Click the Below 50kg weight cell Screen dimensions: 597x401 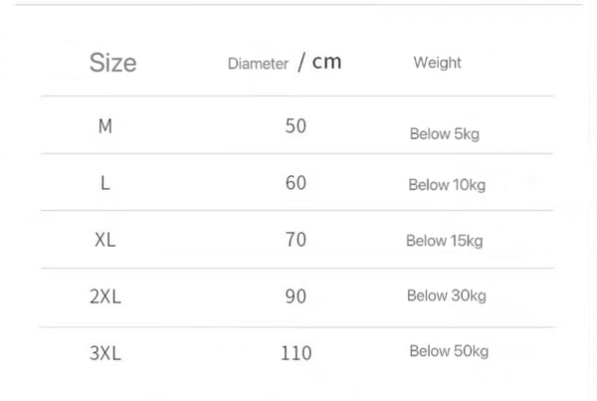(x=449, y=351)
